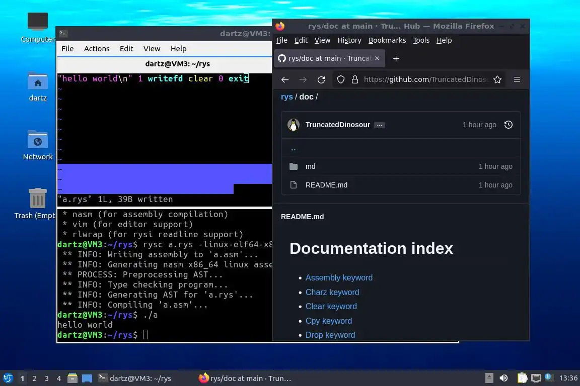Viewport: 580px width, 386px height.
Task: View commit history clock icon
Action: 508,125
